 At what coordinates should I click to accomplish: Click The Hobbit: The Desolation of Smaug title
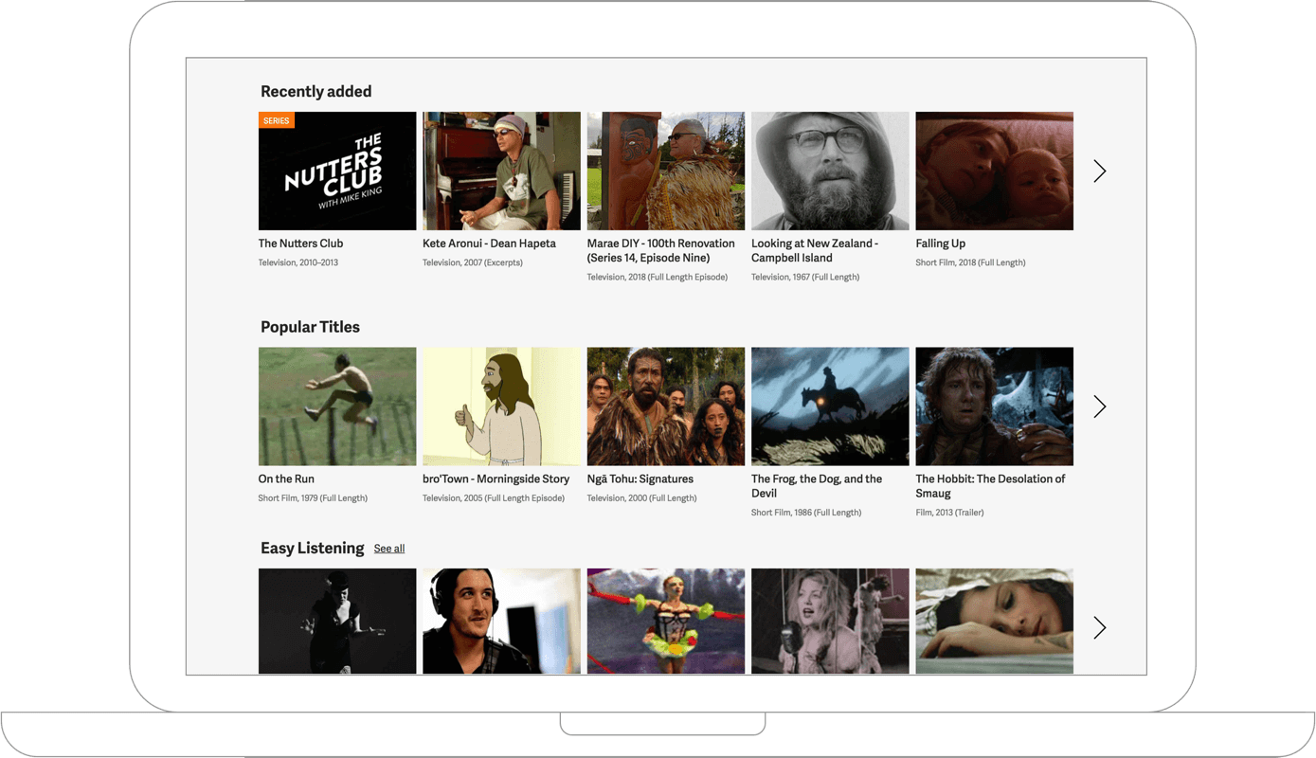click(990, 486)
